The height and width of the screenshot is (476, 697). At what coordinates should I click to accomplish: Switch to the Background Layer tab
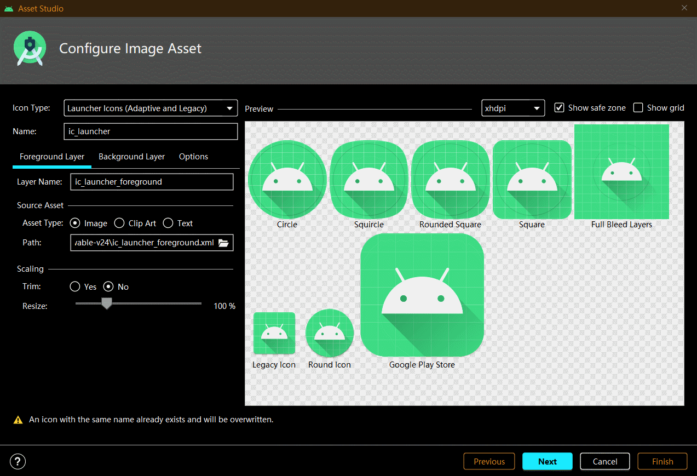(x=131, y=157)
